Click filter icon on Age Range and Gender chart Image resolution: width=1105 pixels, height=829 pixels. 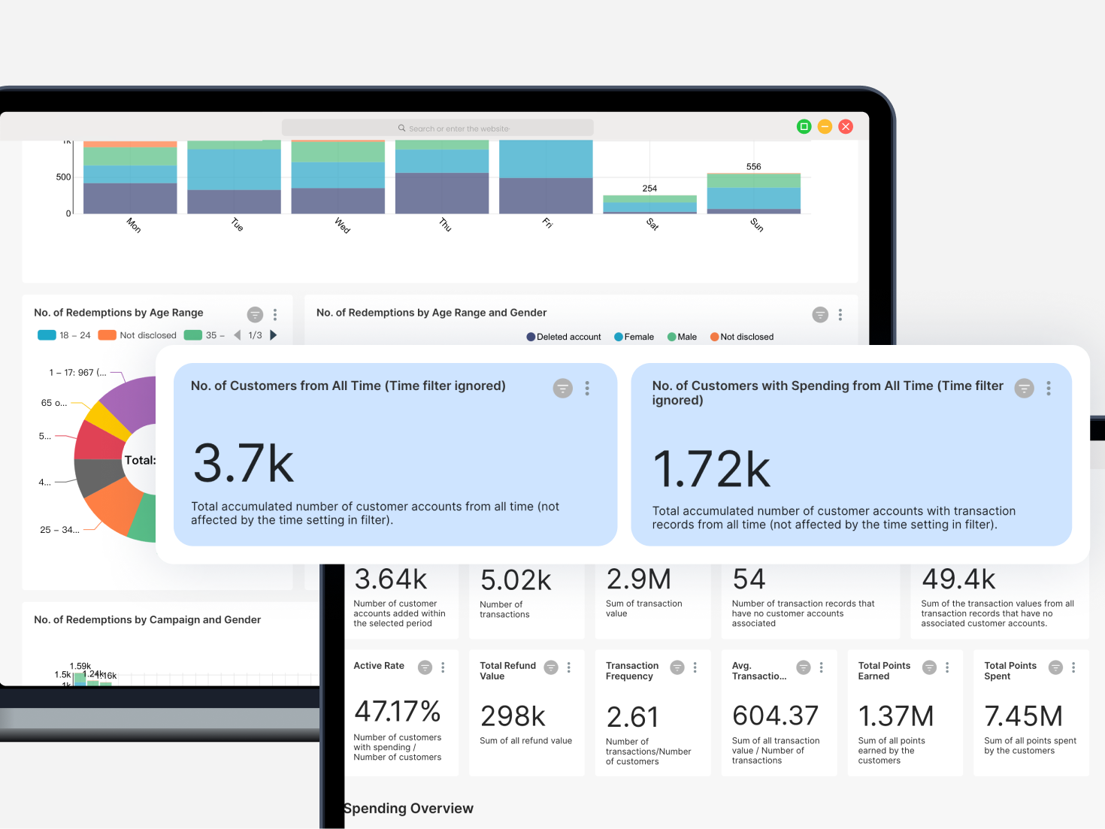click(820, 314)
